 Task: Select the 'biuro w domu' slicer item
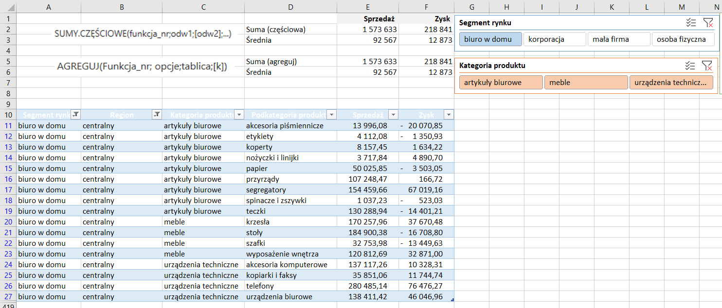pos(490,39)
